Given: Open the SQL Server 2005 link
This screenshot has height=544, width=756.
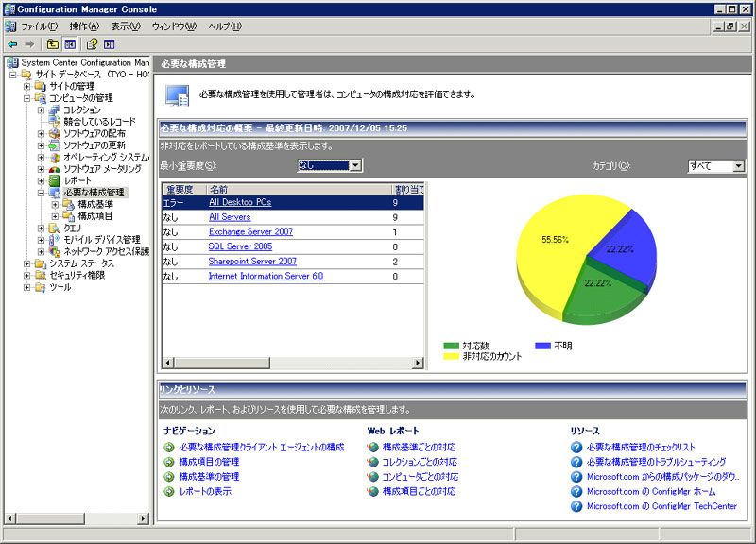Looking at the screenshot, I should tap(240, 246).
